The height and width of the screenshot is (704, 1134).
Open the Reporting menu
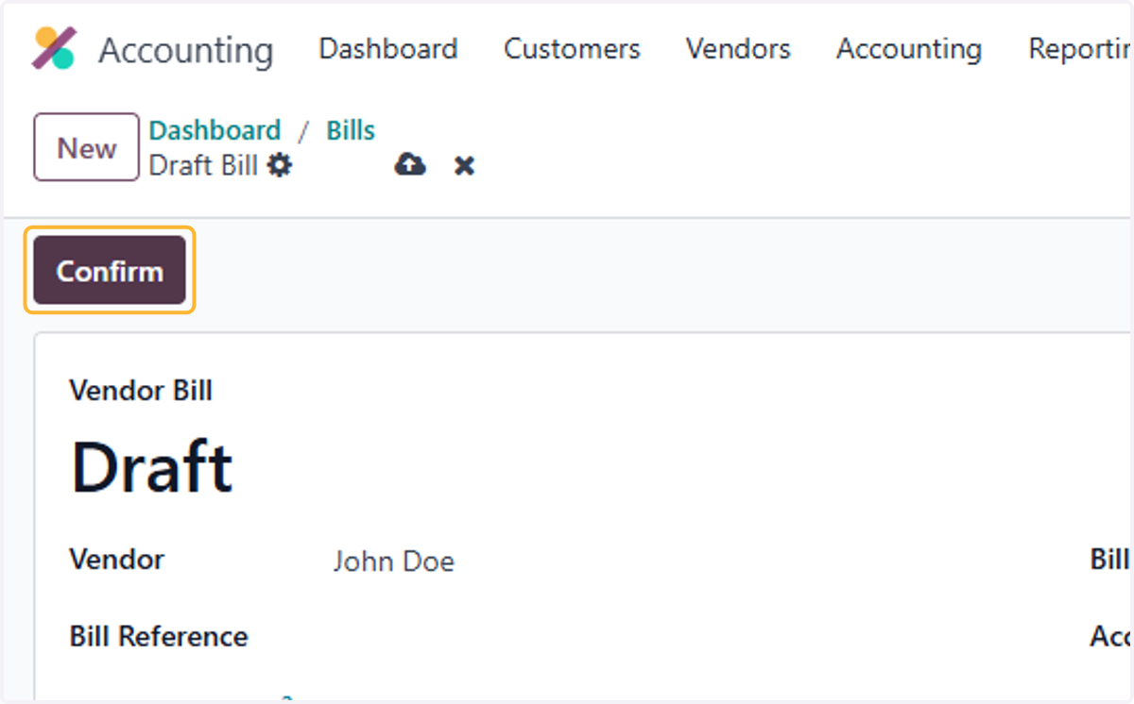tap(1080, 48)
